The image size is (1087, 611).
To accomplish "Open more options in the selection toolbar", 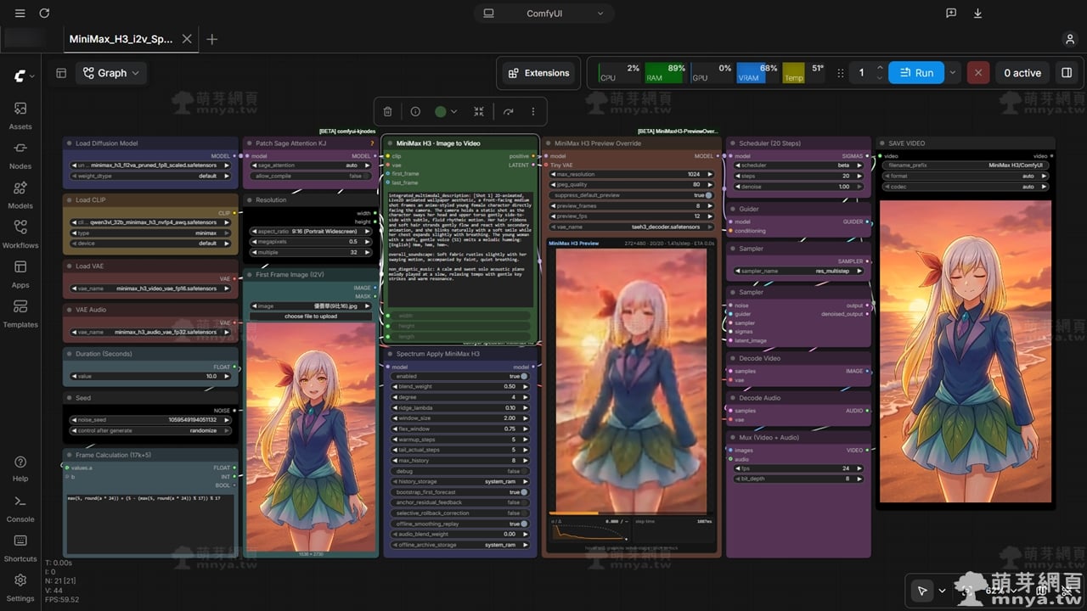I will (533, 111).
